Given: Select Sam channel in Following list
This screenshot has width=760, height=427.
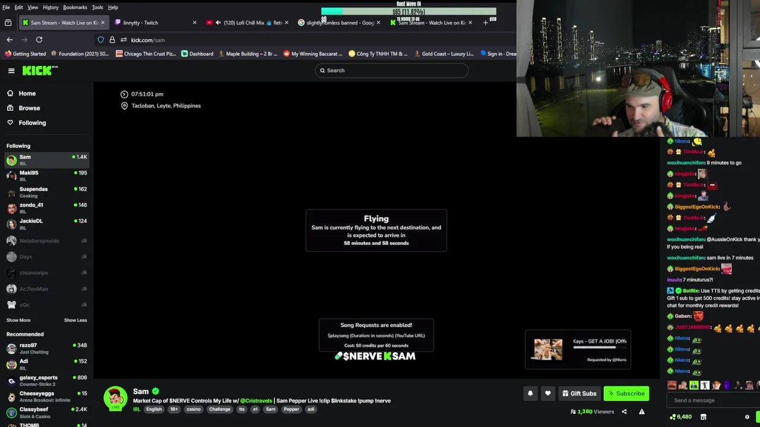Looking at the screenshot, I should [x=46, y=160].
